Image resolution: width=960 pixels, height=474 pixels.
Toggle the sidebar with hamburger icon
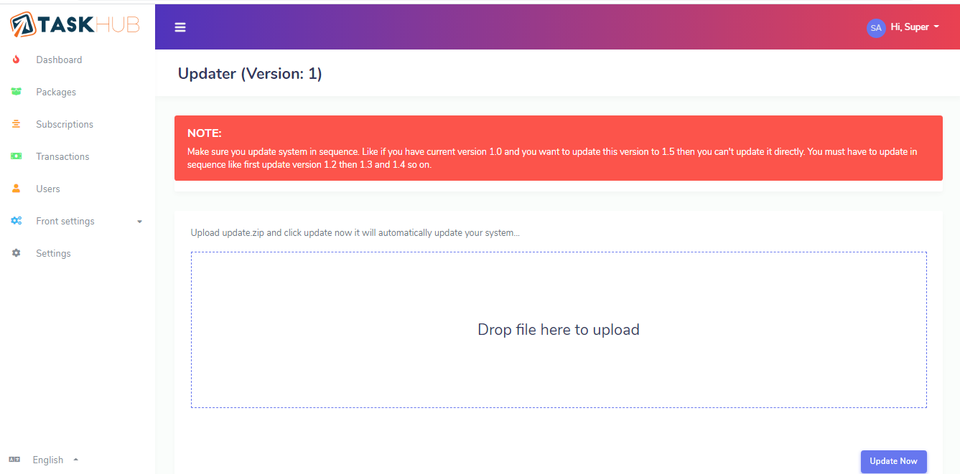[x=180, y=27]
